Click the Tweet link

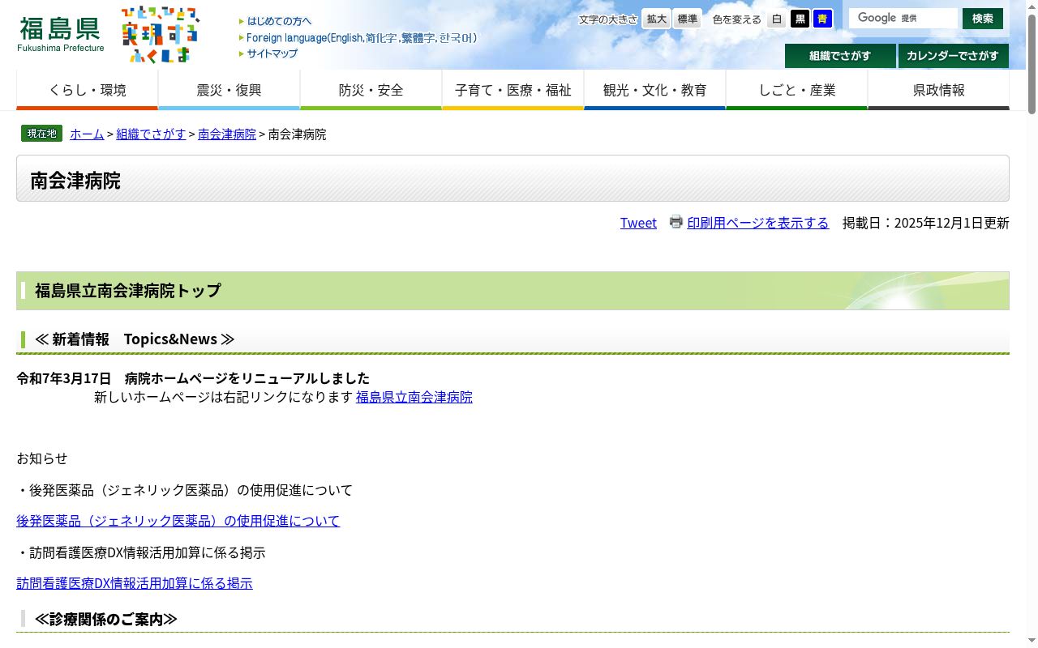pyautogui.click(x=638, y=223)
